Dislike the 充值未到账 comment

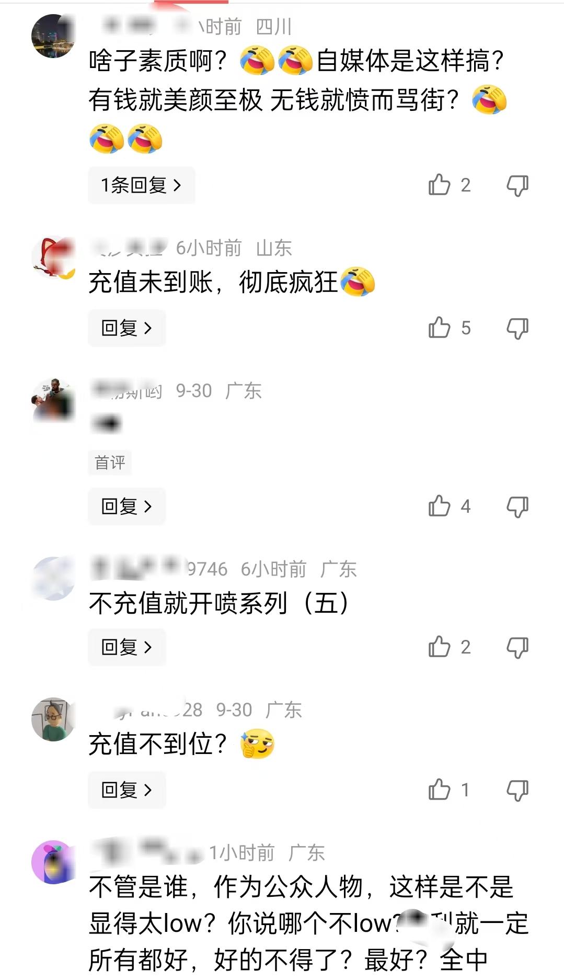pos(517,328)
